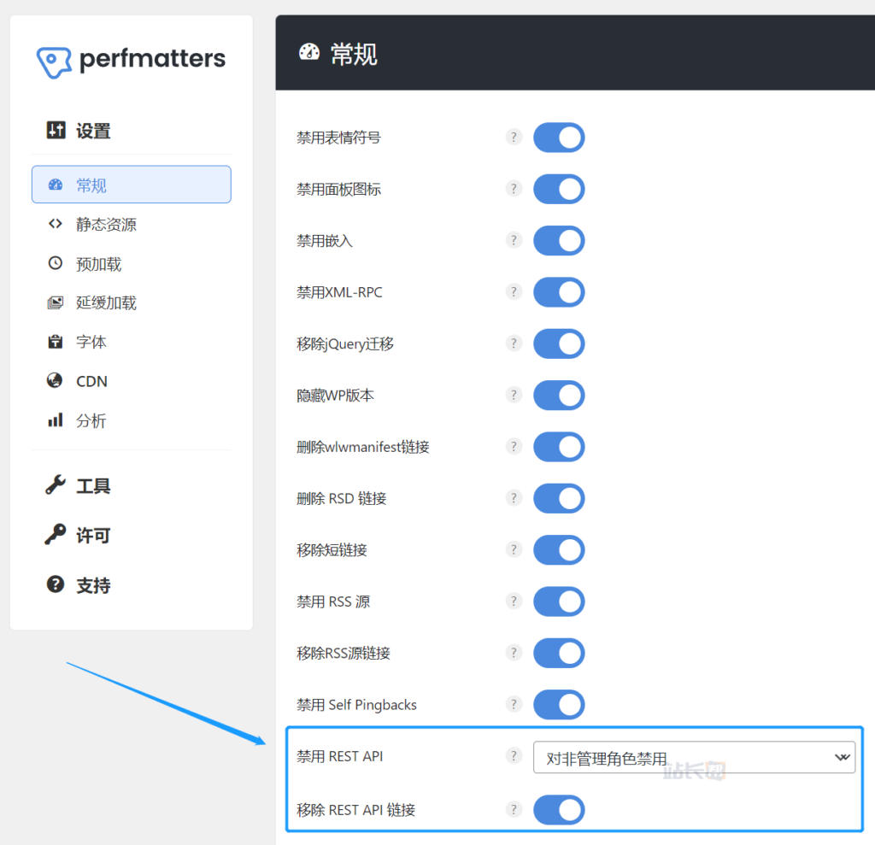Click the 分析 bar chart icon

click(55, 420)
